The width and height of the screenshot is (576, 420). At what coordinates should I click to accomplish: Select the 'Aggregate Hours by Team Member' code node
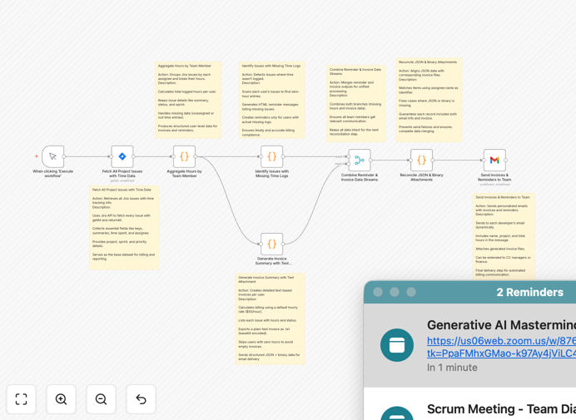(x=185, y=156)
